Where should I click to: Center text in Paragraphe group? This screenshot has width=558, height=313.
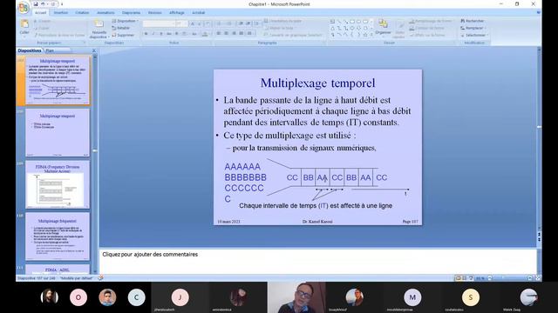click(x=227, y=33)
